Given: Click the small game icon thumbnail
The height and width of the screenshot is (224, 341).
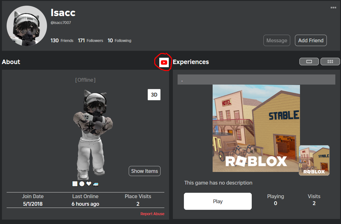Looking at the screenshot, I should coord(314,160).
